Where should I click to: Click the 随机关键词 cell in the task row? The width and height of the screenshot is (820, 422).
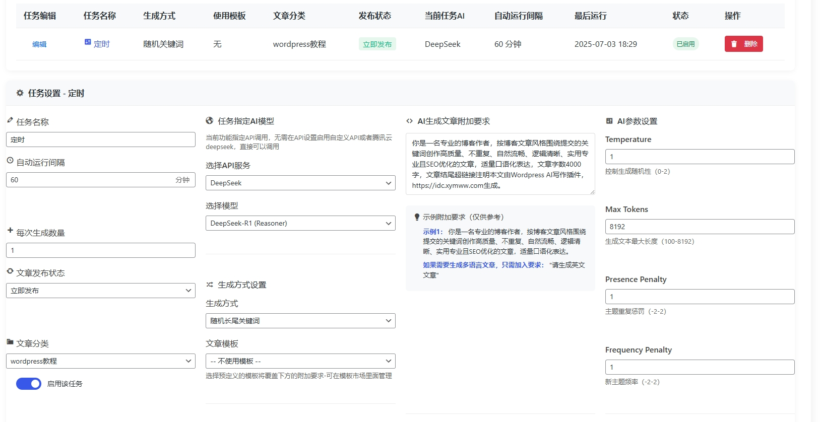(x=163, y=44)
